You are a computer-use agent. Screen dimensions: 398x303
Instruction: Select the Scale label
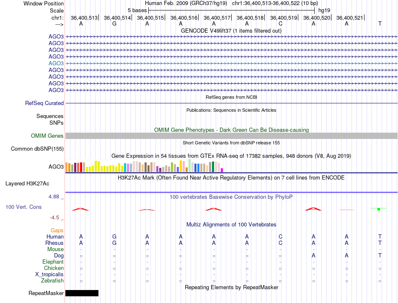tap(57, 10)
